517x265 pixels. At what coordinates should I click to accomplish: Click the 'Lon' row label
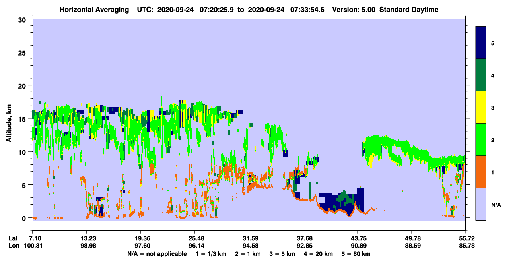(x=13, y=246)
